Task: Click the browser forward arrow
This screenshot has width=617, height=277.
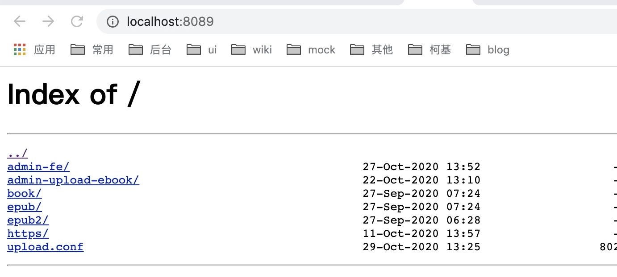Action: tap(48, 21)
